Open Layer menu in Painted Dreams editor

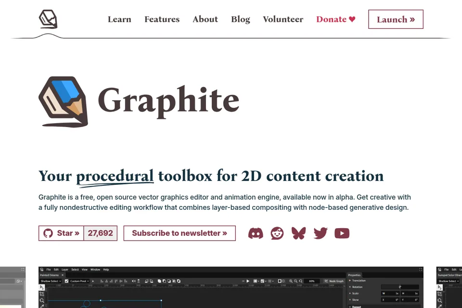(65, 269)
